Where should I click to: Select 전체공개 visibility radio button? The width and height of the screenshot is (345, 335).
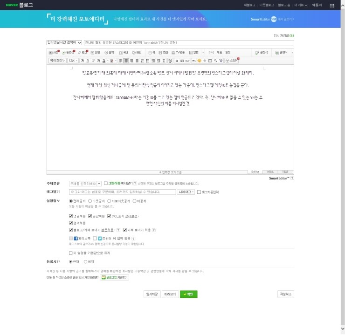coord(70,201)
